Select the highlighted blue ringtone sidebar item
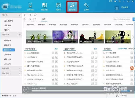135x98 pixels. (x=9, y=50)
